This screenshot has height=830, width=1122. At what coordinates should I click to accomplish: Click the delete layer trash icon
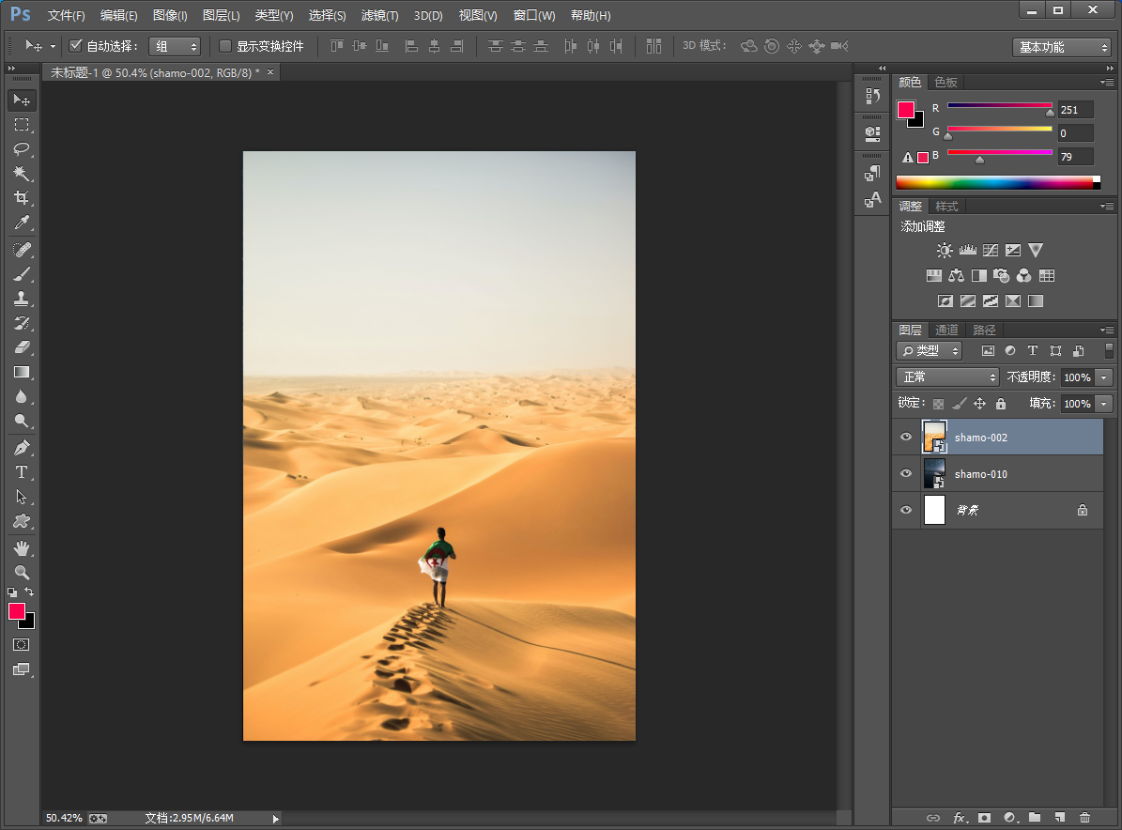(x=1084, y=817)
